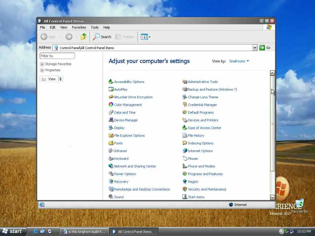Image resolution: width=315 pixels, height=236 pixels.
Task: Click the Display icon
Action: 111,128
